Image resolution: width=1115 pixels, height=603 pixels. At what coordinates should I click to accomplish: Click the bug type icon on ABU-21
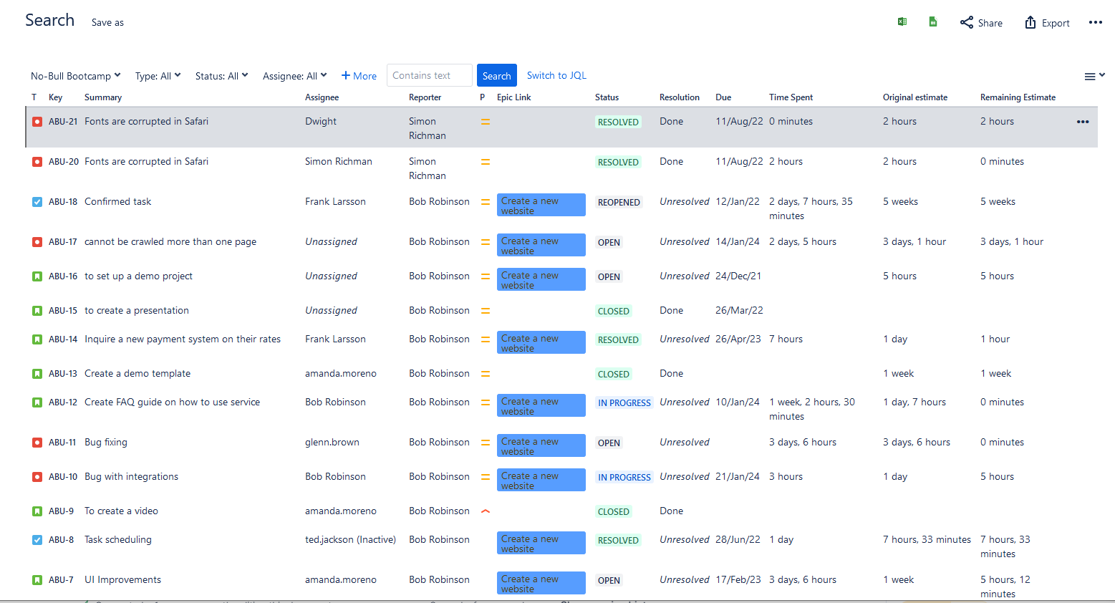pyautogui.click(x=37, y=121)
